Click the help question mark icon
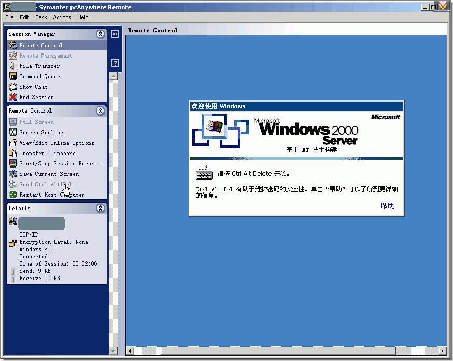The height and width of the screenshot is (361, 453). (x=115, y=63)
